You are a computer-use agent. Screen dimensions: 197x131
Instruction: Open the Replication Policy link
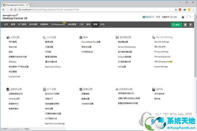[53, 67]
